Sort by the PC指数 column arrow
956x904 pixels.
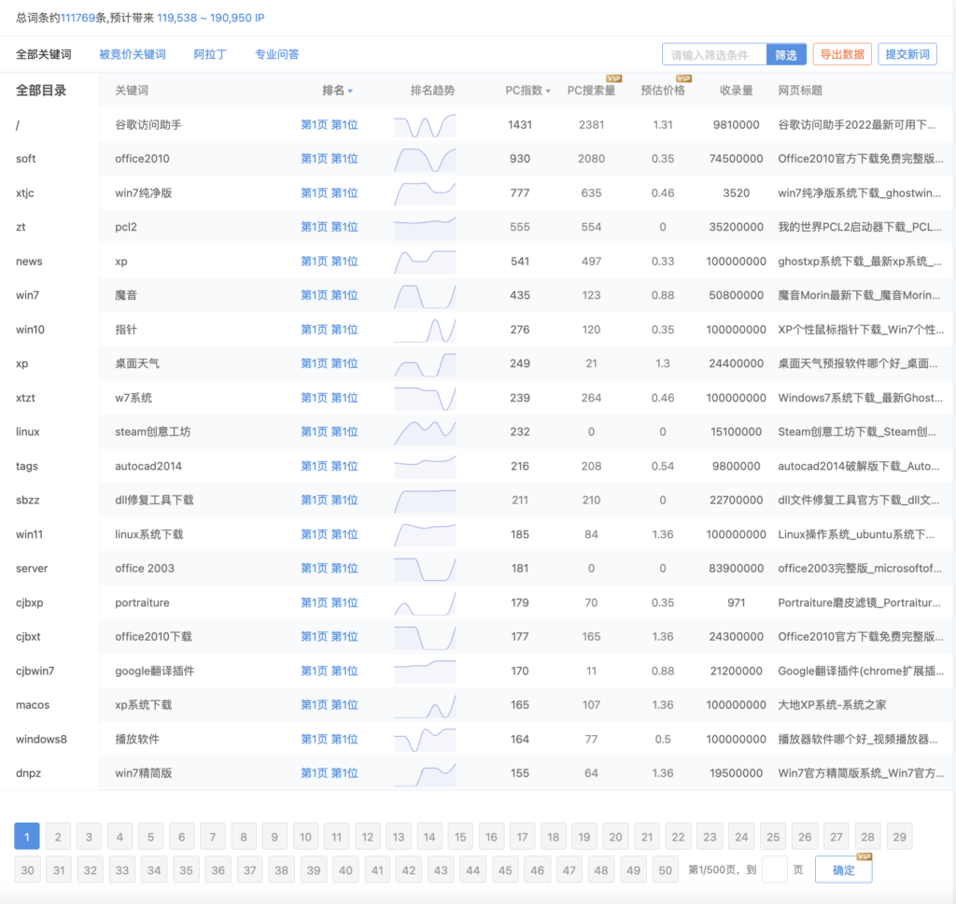click(548, 91)
